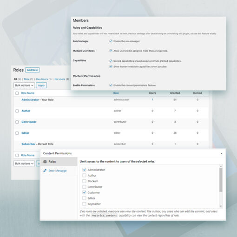The image size is (237, 237).
Task: Filter roles by All
Action: [15, 79]
